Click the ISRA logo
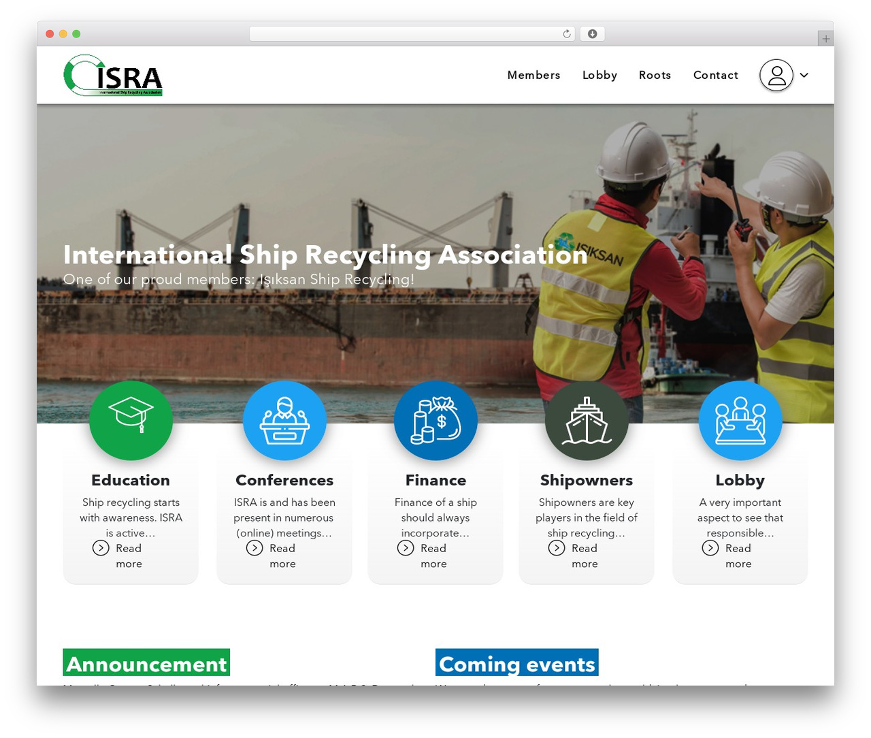 pyautogui.click(x=113, y=75)
